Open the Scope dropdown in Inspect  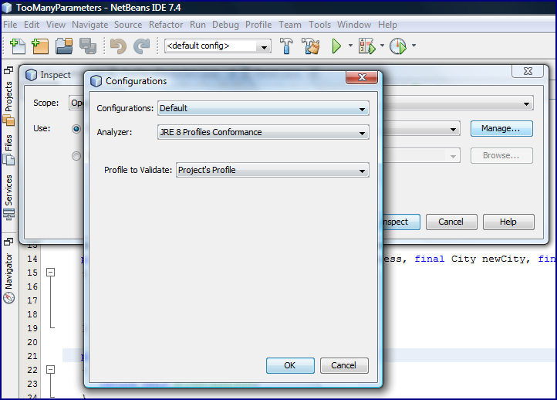tap(526, 103)
